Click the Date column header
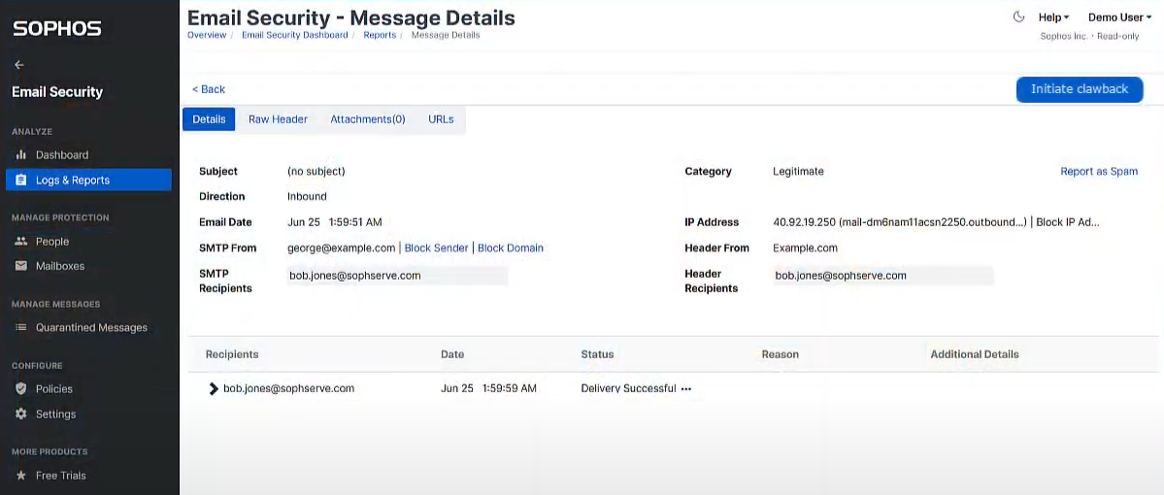 click(452, 354)
